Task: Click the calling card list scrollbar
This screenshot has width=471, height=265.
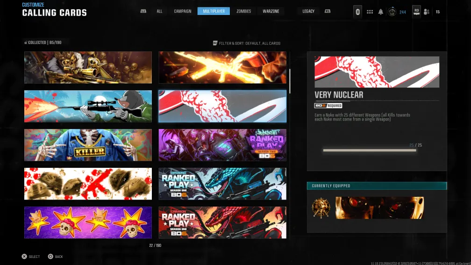Action: 290,81
